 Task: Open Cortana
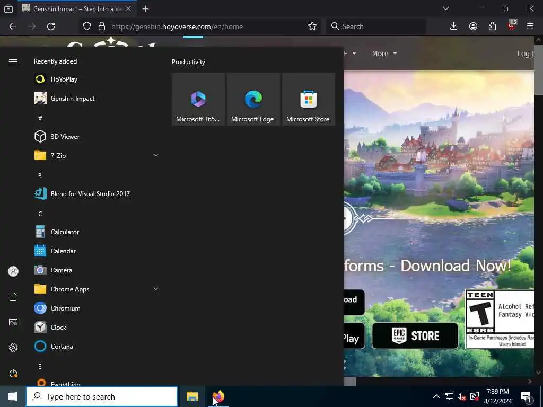click(97, 346)
